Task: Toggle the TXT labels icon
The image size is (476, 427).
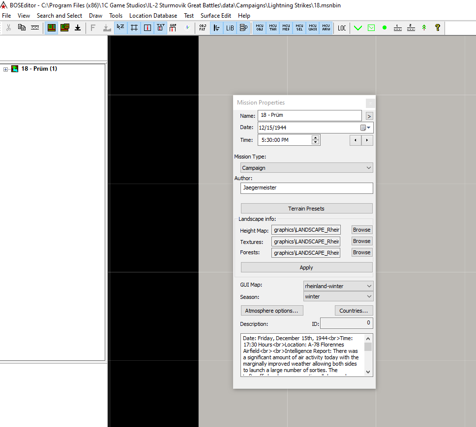Action: (x=161, y=28)
